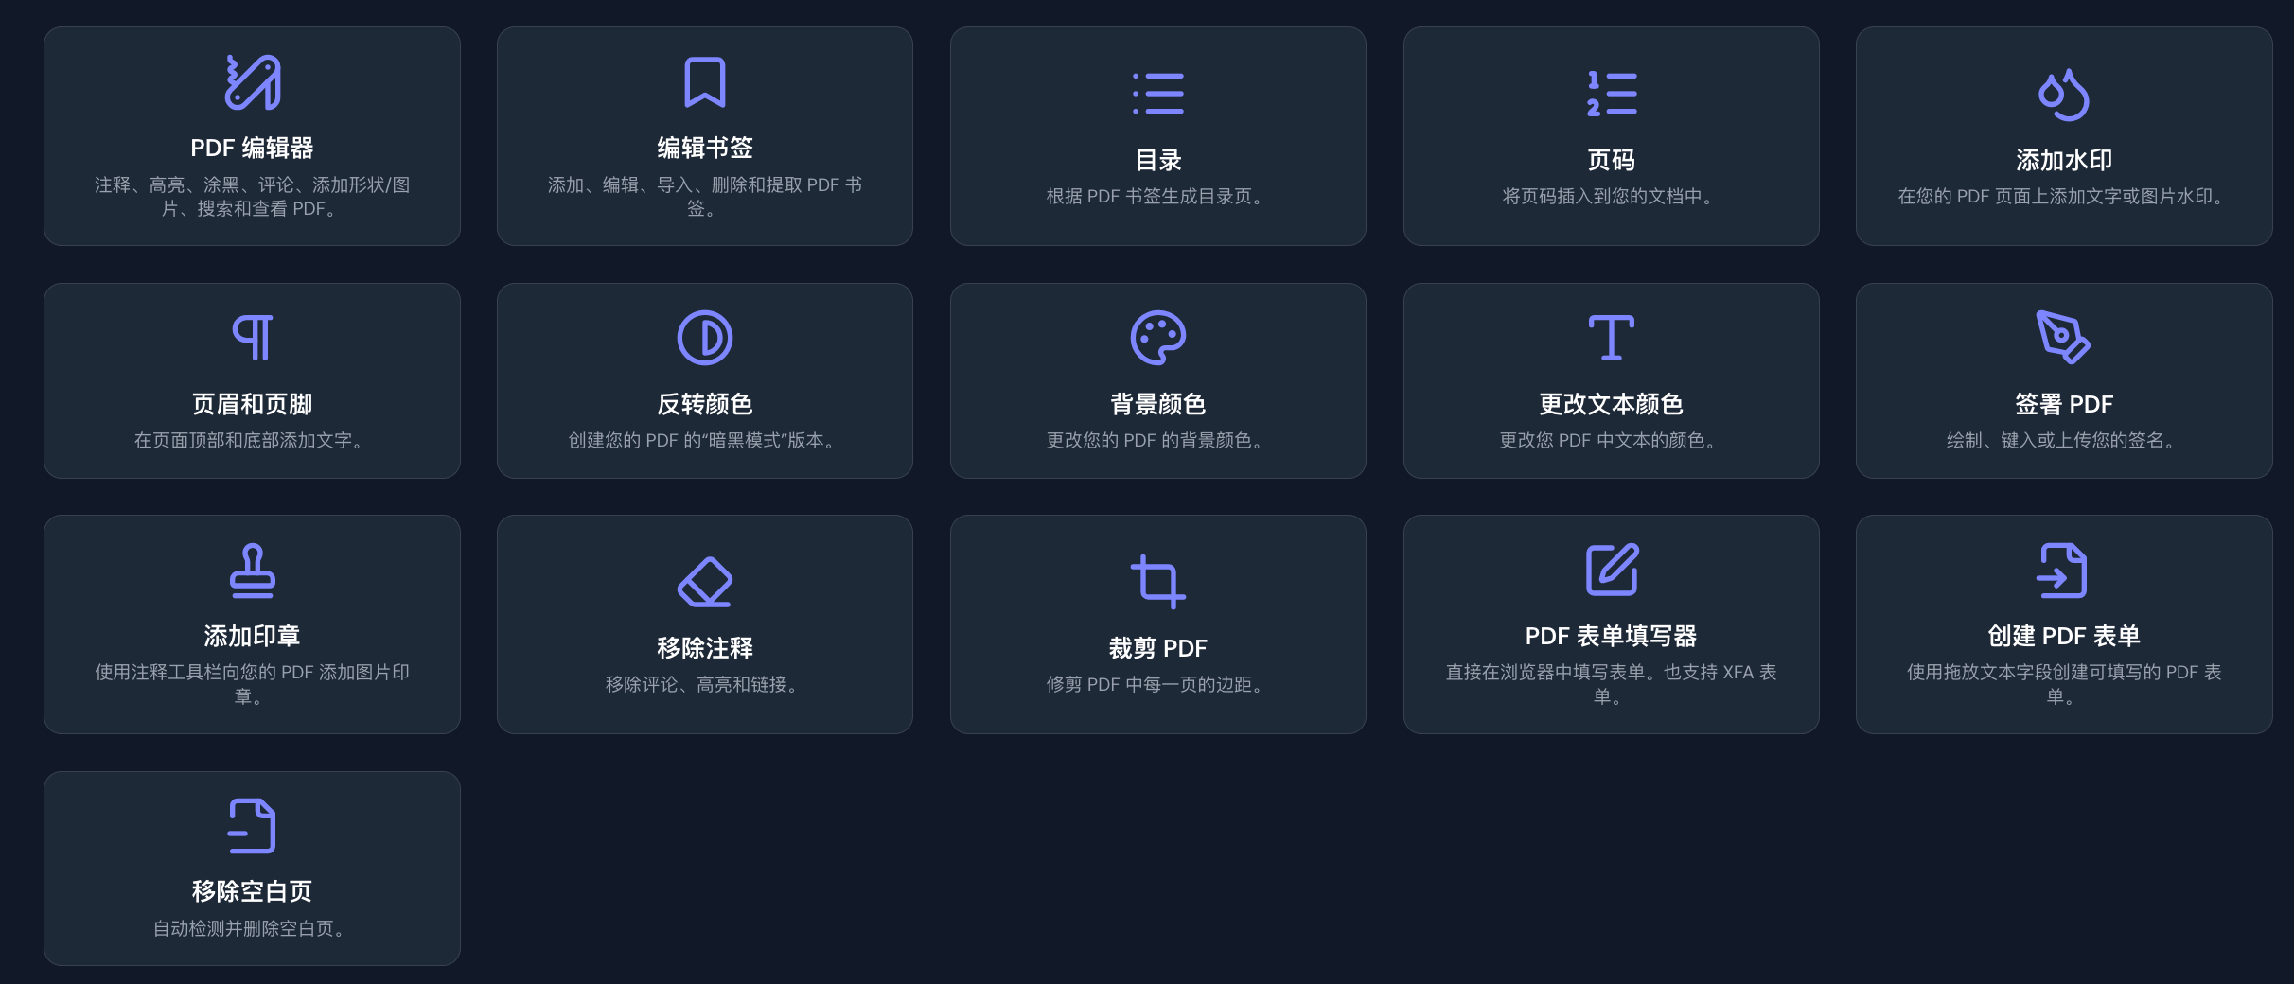The height and width of the screenshot is (984, 2294).
Task: Open the 目录 tool title link
Action: (1157, 160)
